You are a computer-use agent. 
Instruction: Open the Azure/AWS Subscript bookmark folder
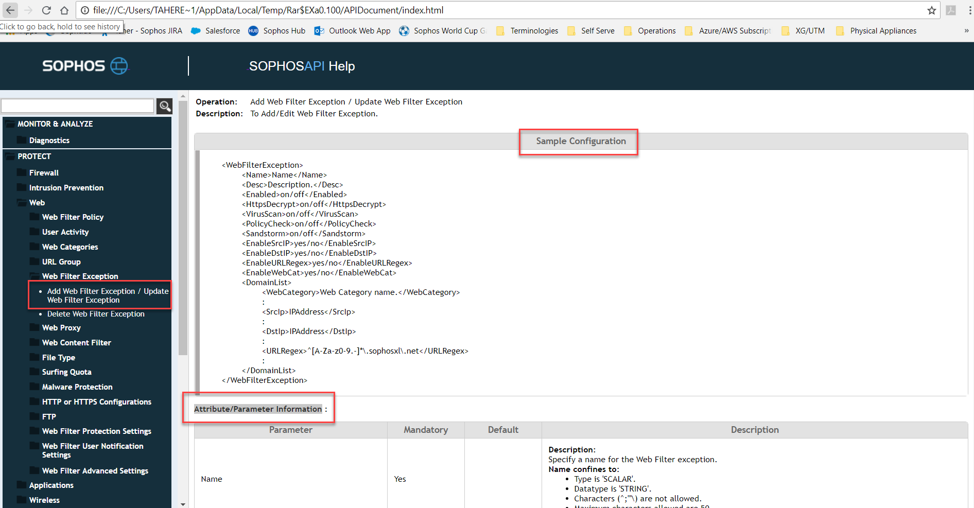point(728,31)
